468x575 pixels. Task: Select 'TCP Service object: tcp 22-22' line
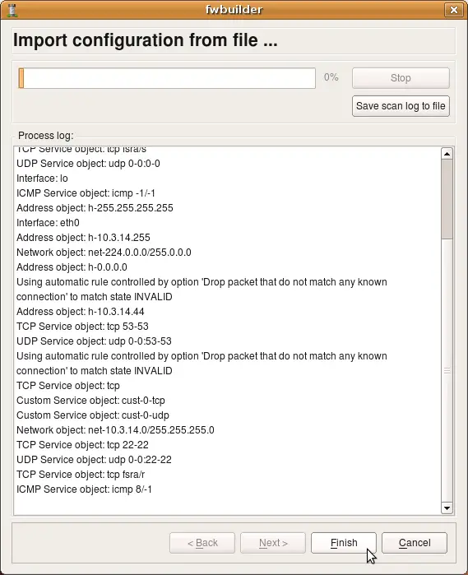[x=82, y=445]
